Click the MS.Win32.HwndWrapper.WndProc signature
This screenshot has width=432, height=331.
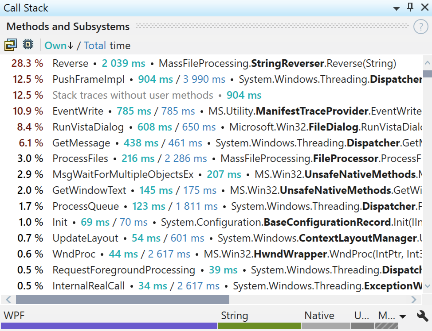click(x=313, y=254)
